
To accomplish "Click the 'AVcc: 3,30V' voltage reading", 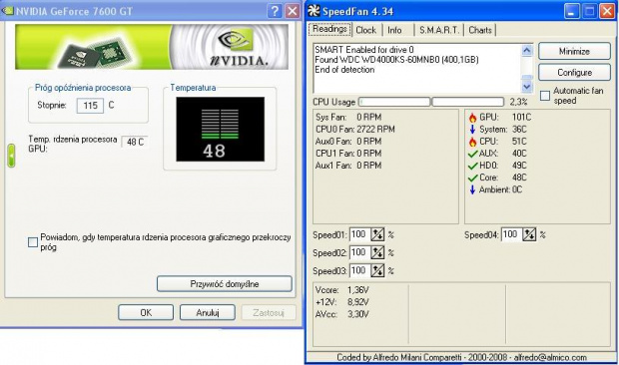I will [x=341, y=314].
